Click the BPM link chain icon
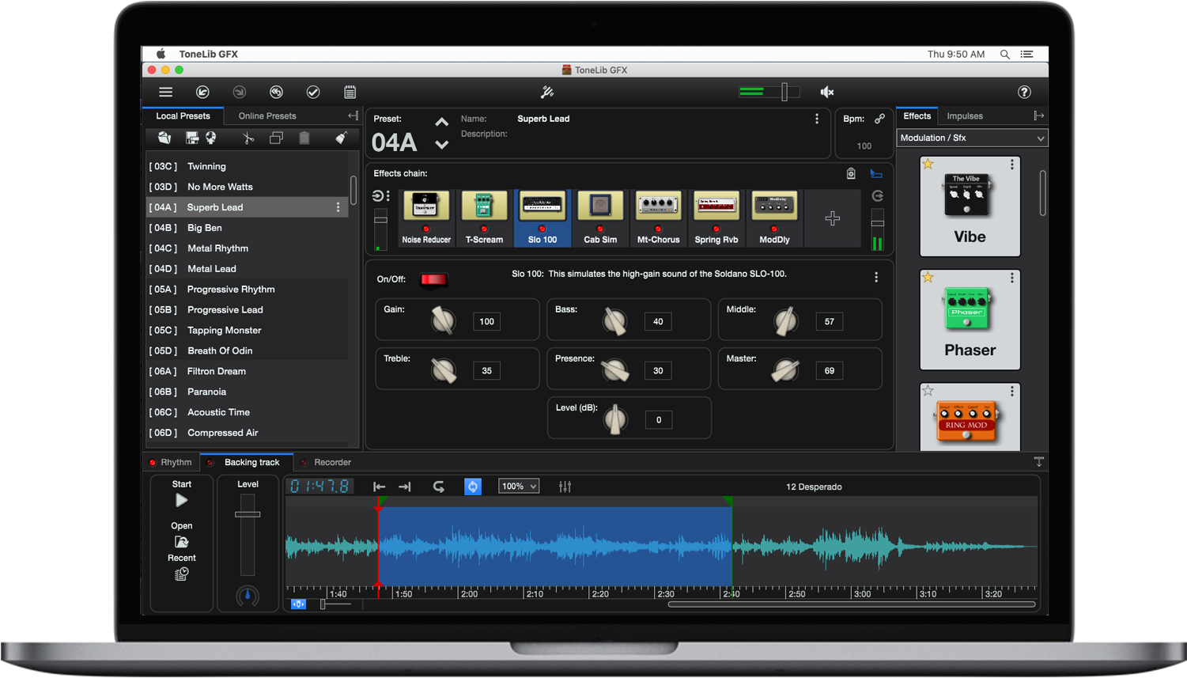The height and width of the screenshot is (678, 1187). pos(879,119)
